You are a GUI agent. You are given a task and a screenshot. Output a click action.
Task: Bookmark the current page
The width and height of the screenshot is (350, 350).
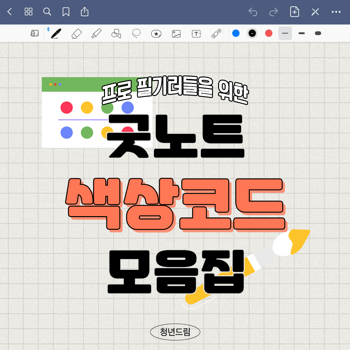[66, 12]
